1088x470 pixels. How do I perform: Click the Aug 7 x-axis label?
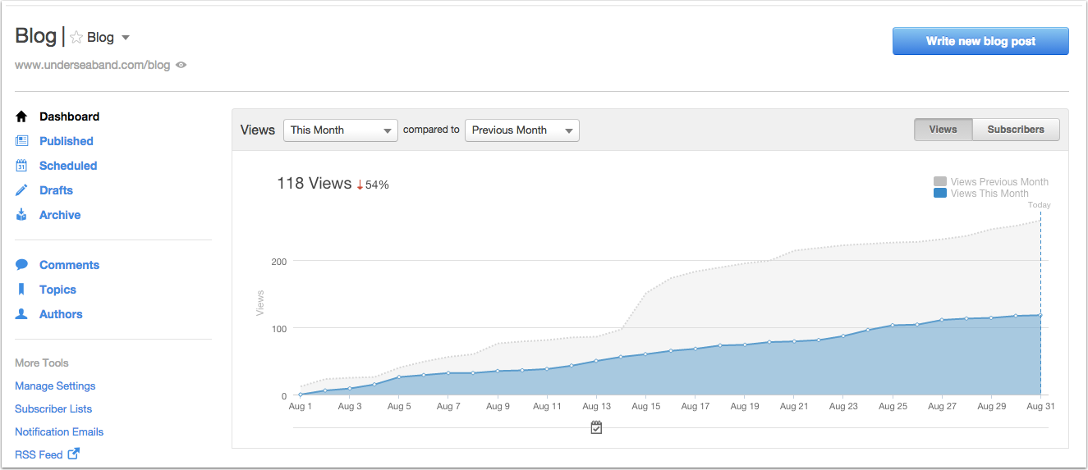pos(448,406)
